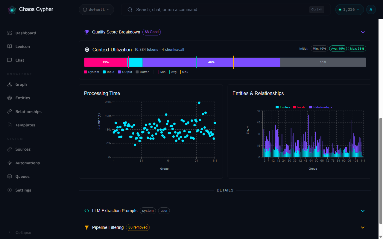The image size is (383, 239).
Task: Click the Quality Score trophy icon
Action: [87, 32]
